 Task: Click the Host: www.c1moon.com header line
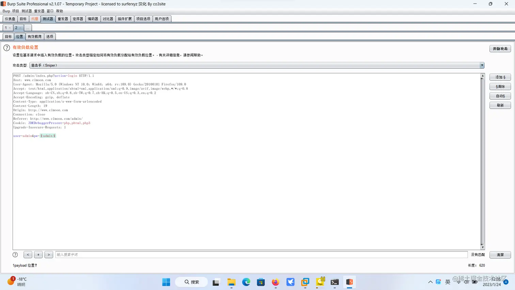[32, 80]
